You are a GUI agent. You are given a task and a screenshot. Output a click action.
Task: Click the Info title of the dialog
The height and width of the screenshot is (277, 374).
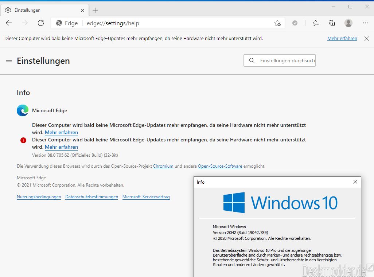click(x=200, y=182)
